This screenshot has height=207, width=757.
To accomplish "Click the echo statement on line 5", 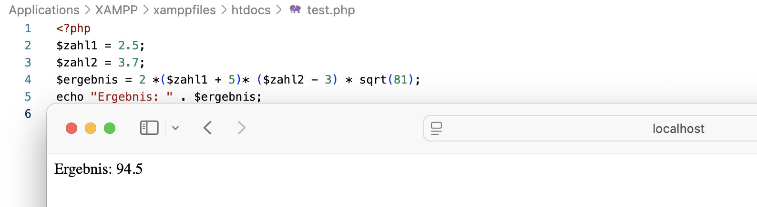I will pos(70,97).
